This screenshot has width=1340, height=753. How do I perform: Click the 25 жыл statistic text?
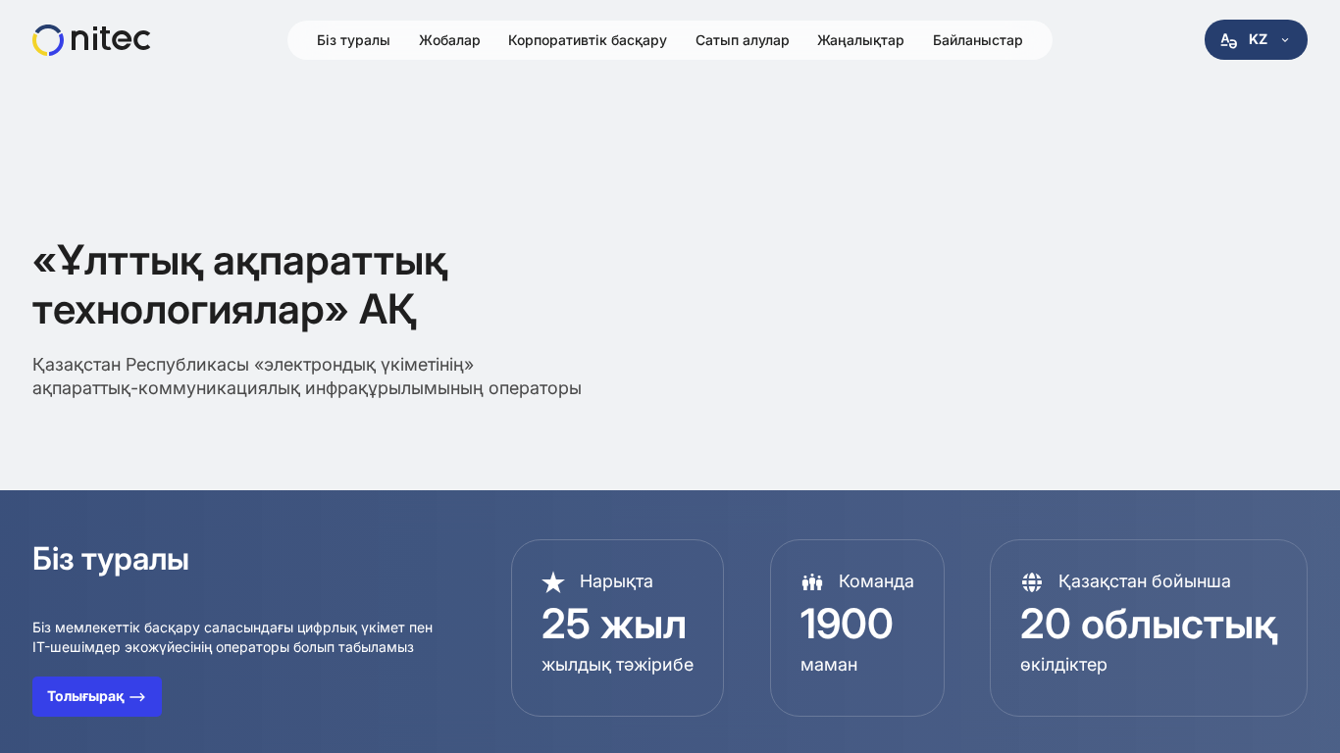coord(614,624)
